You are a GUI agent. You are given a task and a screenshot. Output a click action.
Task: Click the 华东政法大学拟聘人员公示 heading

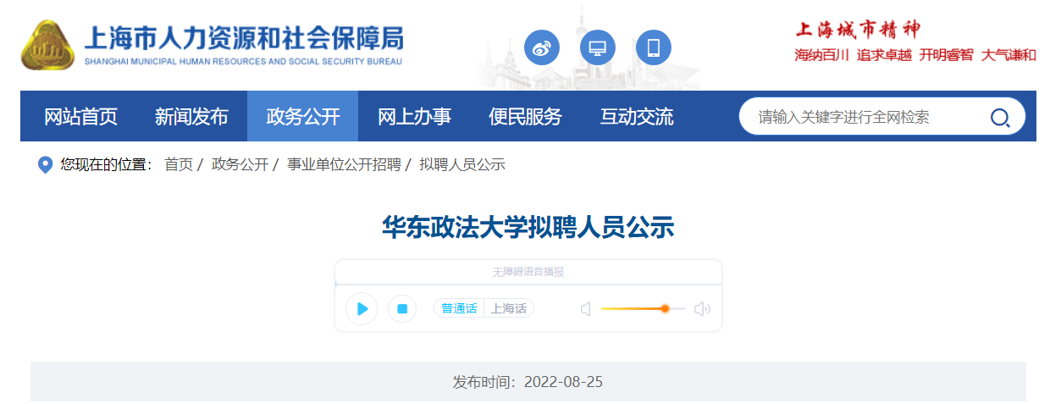click(528, 228)
